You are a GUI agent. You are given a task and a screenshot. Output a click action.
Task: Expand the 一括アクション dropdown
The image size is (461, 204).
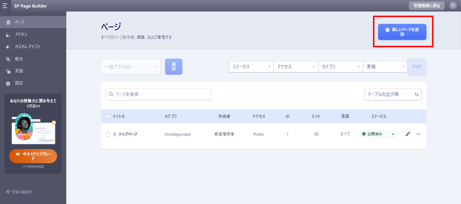click(131, 67)
